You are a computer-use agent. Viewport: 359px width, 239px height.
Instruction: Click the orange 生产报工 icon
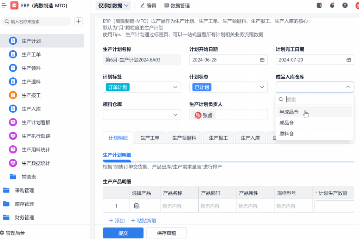pos(13,95)
